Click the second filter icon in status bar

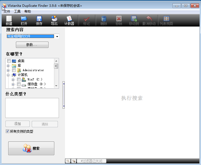tap(74, 161)
